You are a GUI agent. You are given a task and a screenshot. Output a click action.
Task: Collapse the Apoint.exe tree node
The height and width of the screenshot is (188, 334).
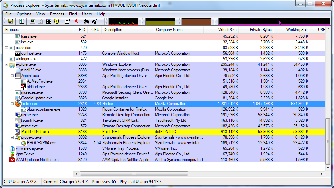click(12, 76)
